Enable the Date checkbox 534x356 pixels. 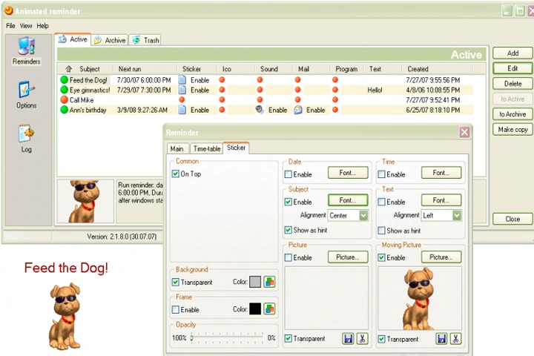288,174
